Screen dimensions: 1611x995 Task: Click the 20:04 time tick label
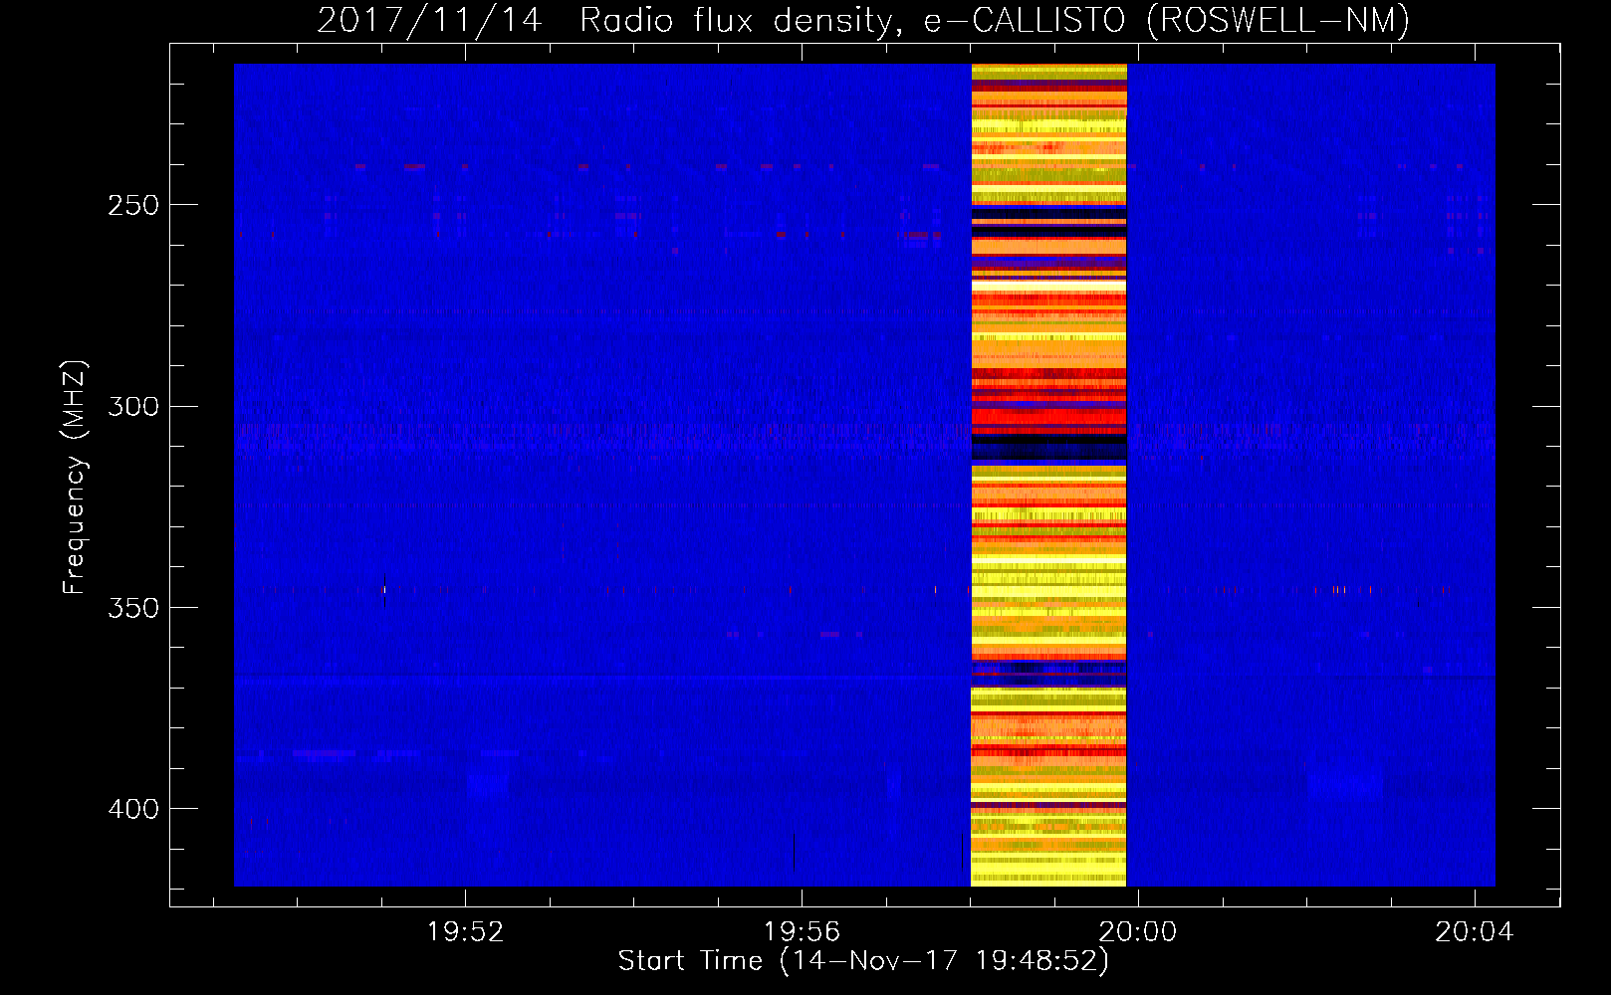tap(1474, 932)
